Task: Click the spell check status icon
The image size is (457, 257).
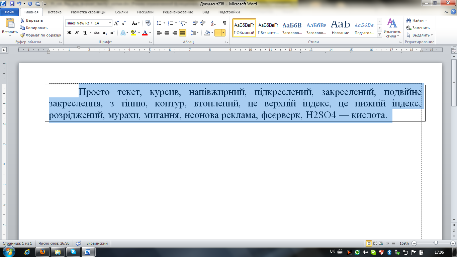Action: click(x=79, y=243)
